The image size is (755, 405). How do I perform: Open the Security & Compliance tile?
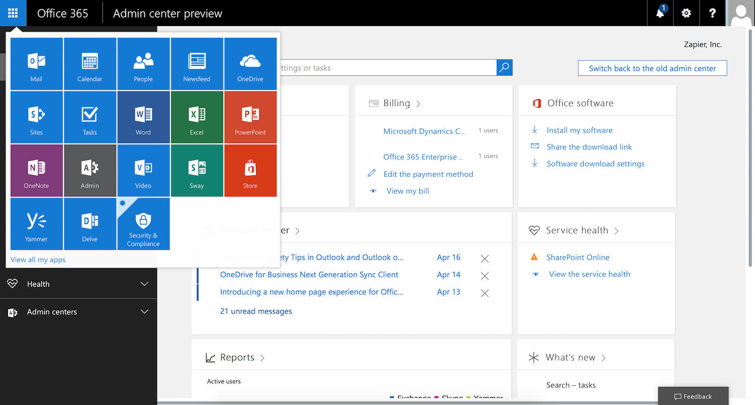click(143, 224)
